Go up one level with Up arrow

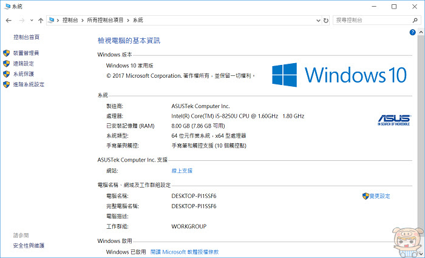(41, 20)
